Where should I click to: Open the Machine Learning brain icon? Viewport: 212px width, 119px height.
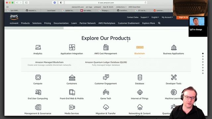click(174, 92)
